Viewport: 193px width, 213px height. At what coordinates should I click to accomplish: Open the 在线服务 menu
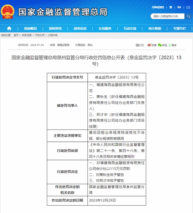coord(105,28)
